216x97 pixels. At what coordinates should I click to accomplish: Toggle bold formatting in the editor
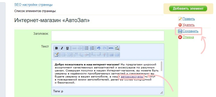56,48
